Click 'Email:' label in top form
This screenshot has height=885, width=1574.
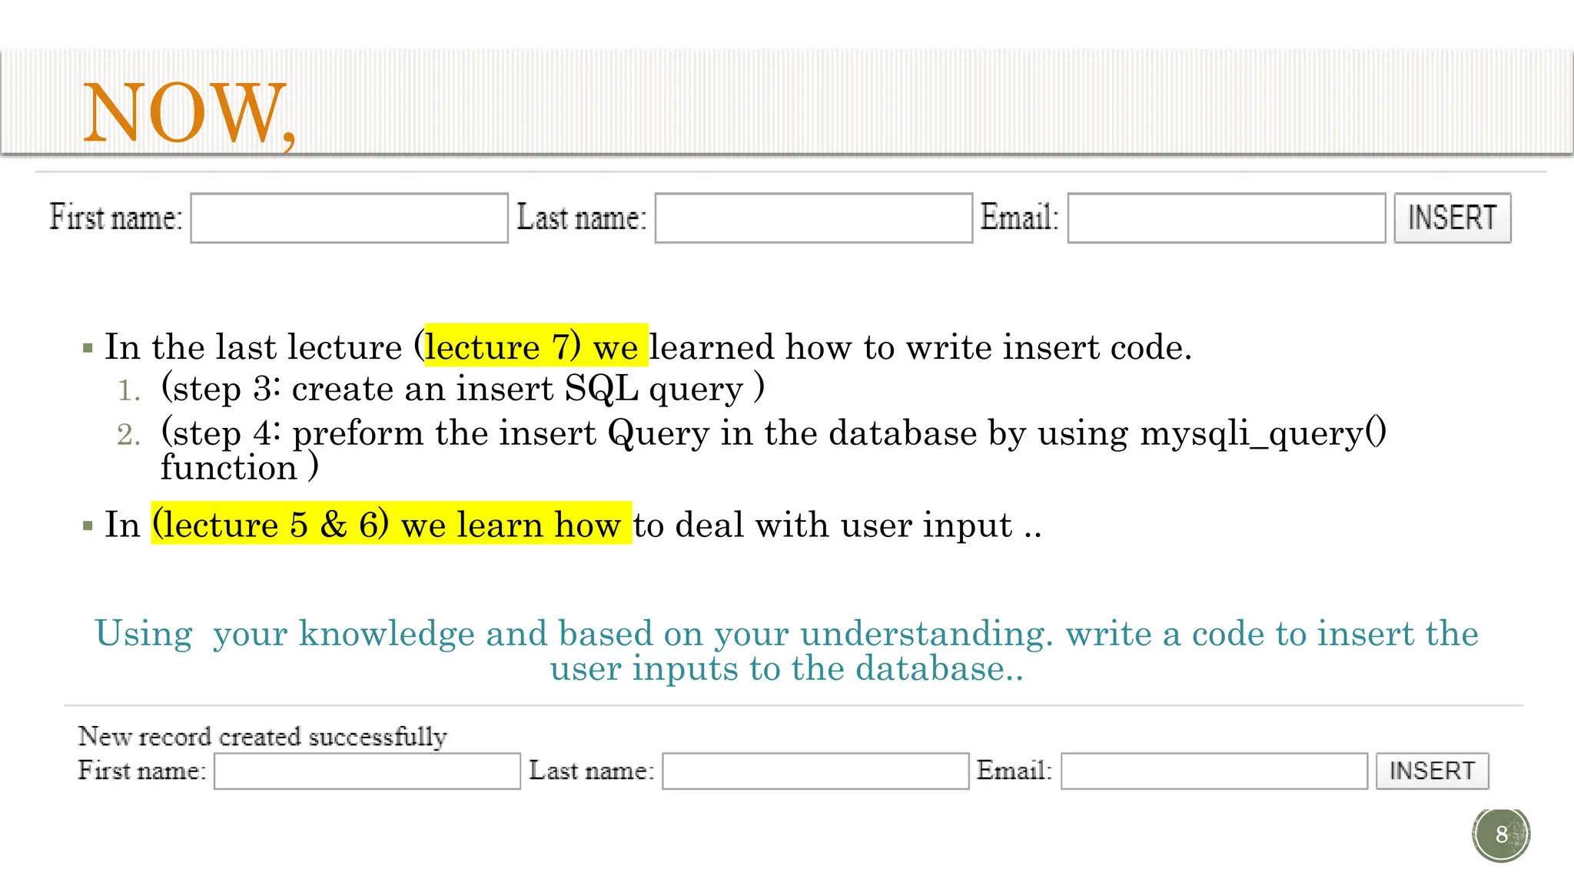point(1020,217)
